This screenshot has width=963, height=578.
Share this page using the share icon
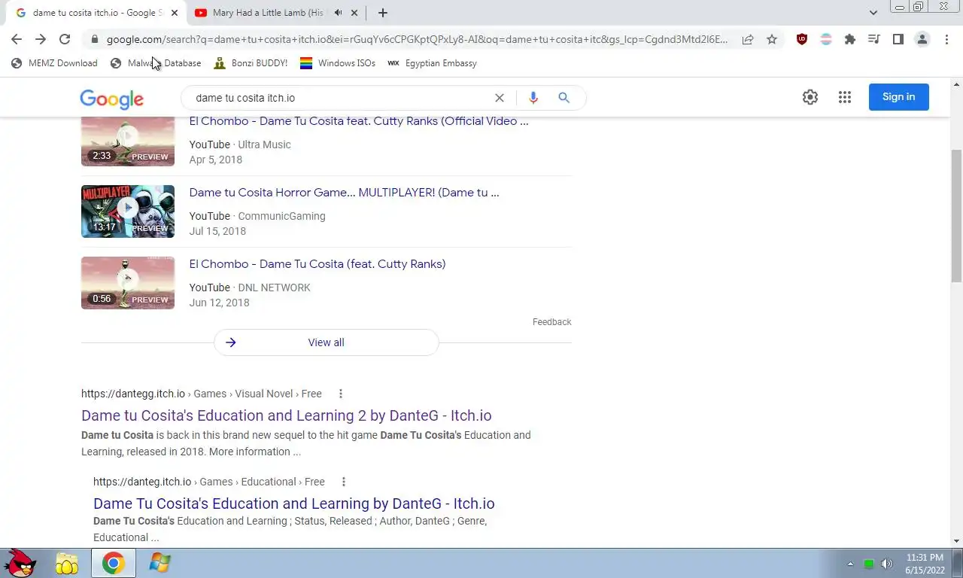pyautogui.click(x=748, y=39)
